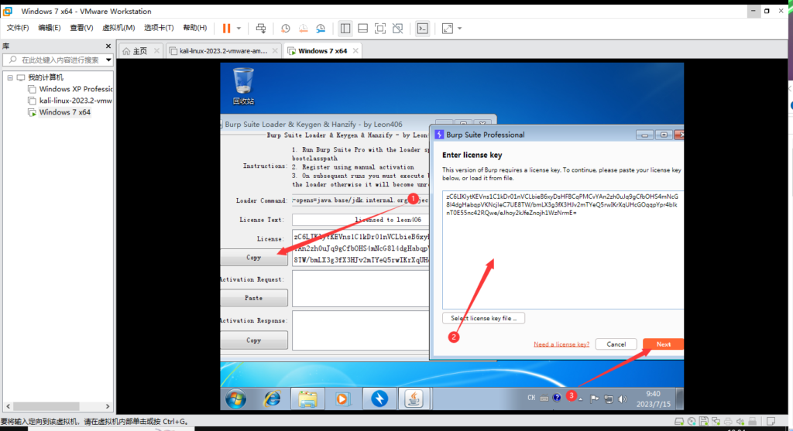Open the Windows 7 Start menu orb

[235, 399]
